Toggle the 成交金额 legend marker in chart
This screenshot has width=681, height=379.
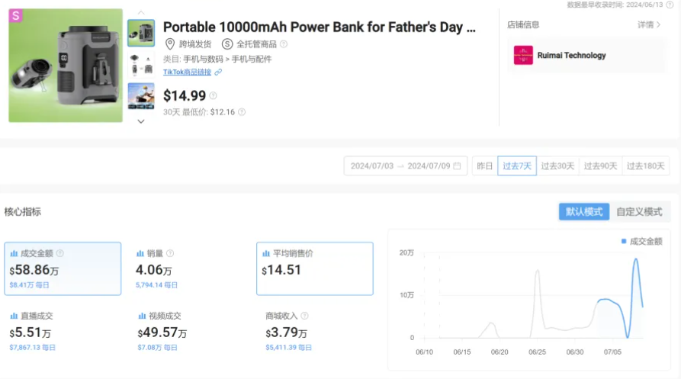coord(624,242)
